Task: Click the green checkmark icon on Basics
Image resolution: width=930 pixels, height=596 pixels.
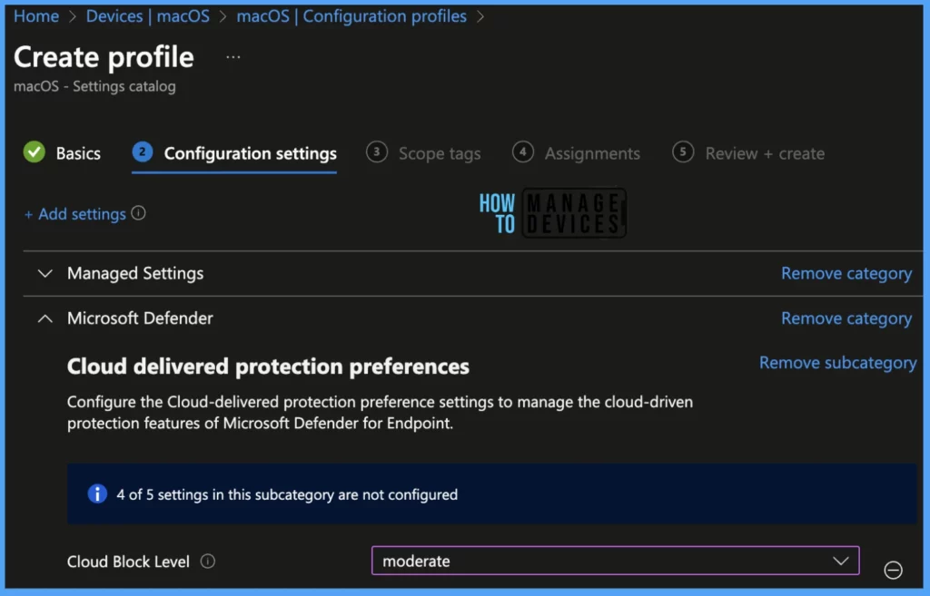Action: click(x=35, y=152)
